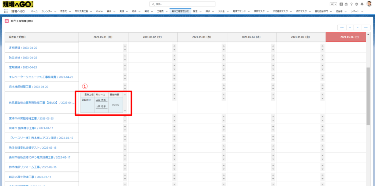375x186 pixels.
Task: Open 宮崎市 路面標示工事2 link
Action: (x=31, y=128)
